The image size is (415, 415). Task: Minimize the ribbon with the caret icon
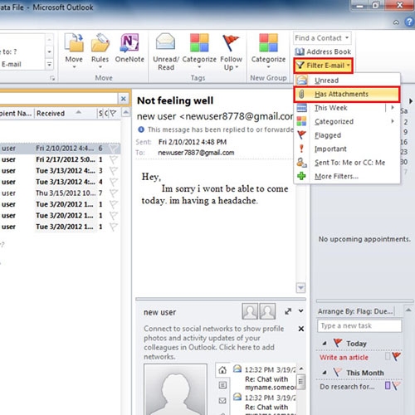point(396,22)
